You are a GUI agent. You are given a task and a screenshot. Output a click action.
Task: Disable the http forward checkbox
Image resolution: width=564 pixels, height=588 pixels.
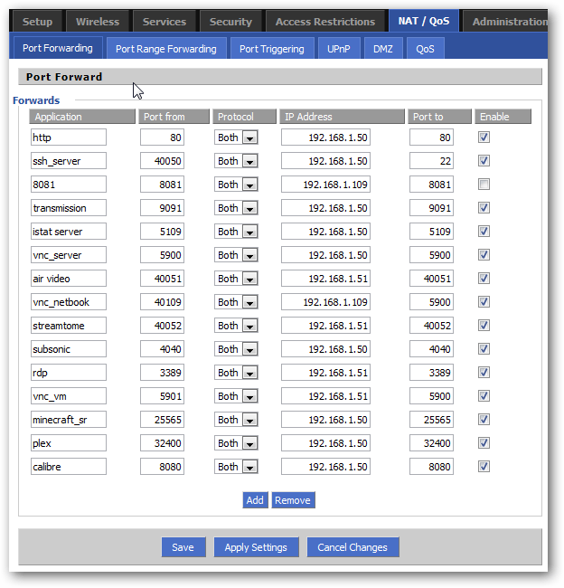484,138
